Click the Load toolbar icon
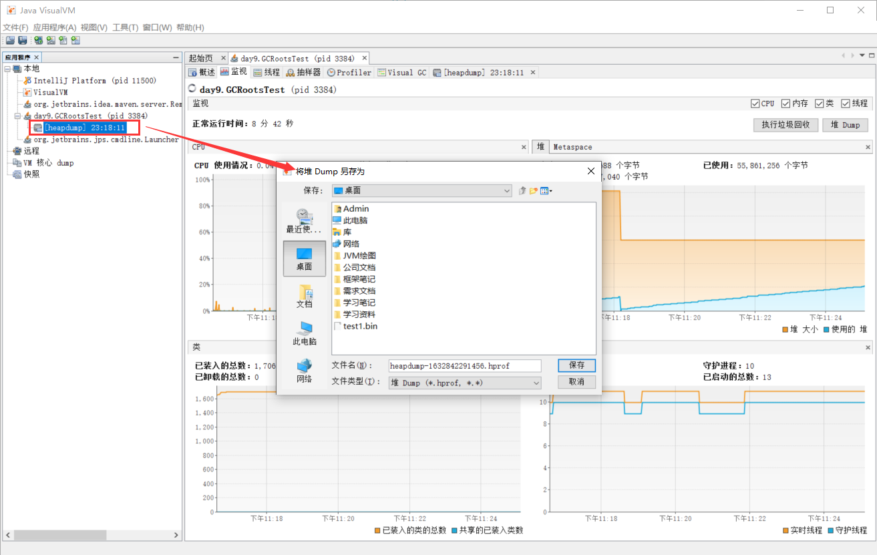 coord(10,41)
